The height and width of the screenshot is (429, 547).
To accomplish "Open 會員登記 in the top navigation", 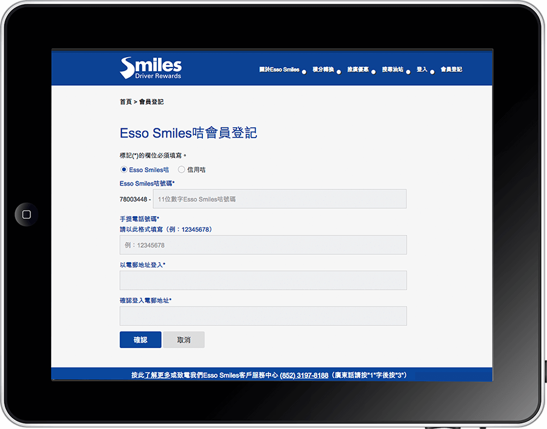I will [x=451, y=69].
